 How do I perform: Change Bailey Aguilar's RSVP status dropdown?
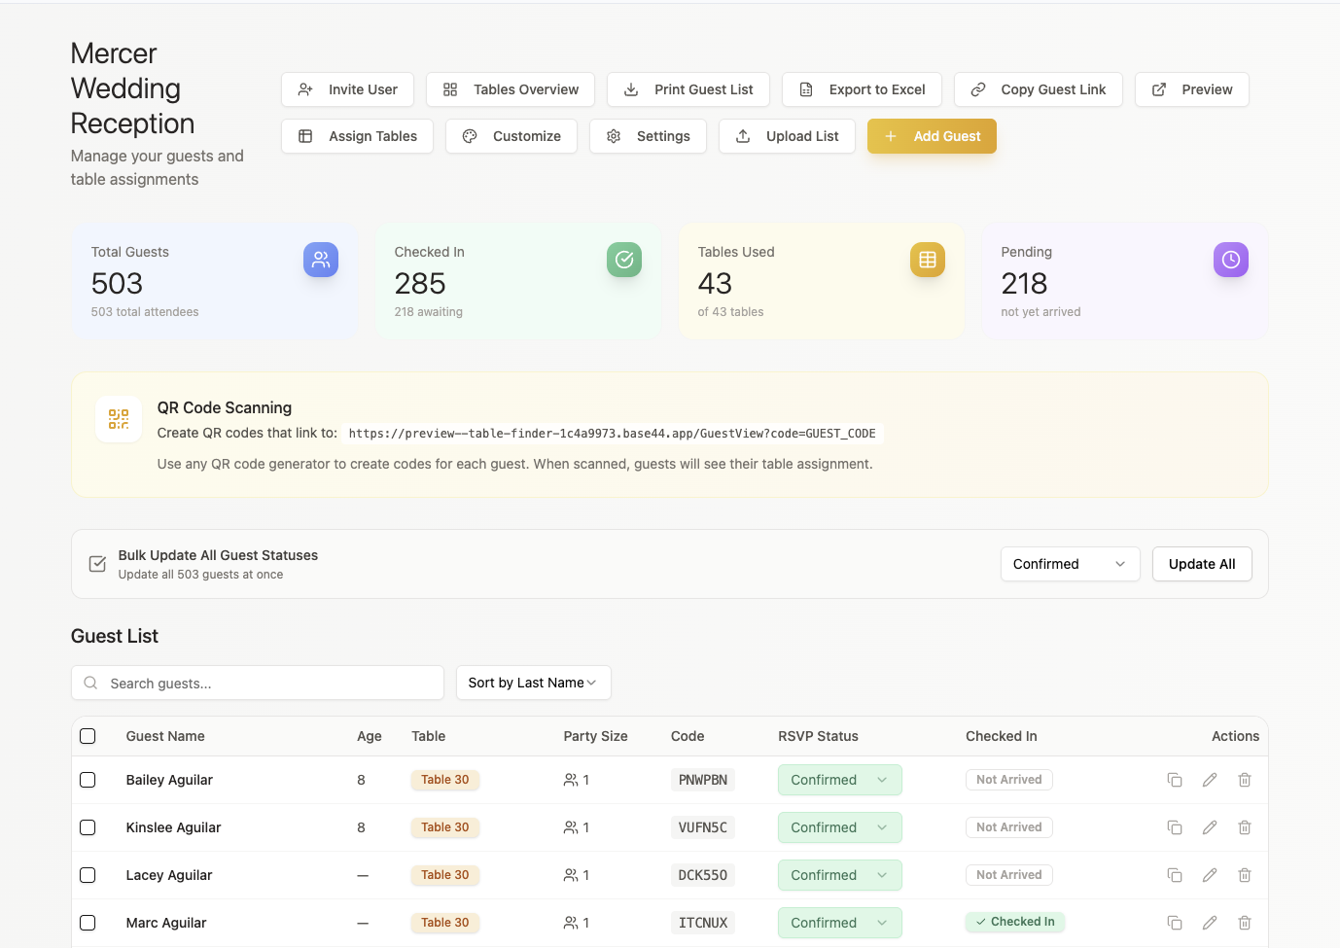tap(839, 780)
